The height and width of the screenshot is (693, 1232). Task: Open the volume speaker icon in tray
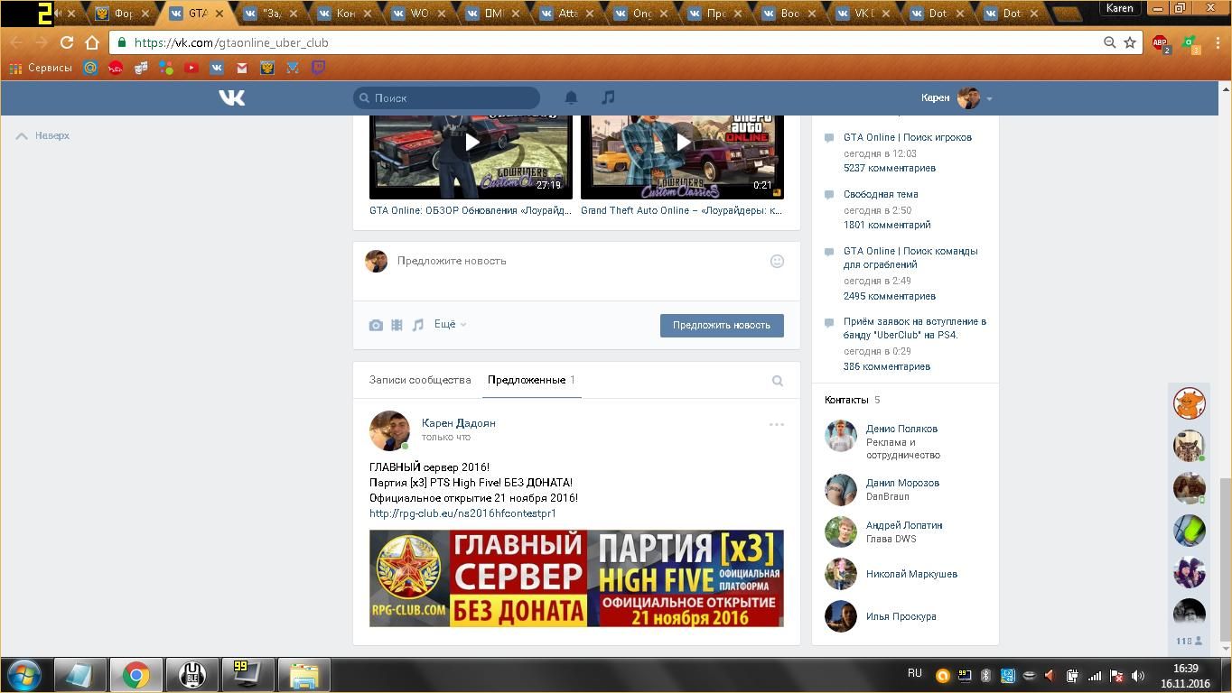tap(1138, 675)
